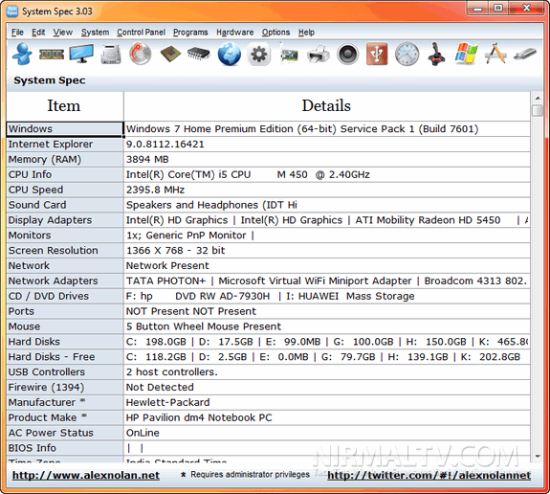Viewport: 550px width, 494px height.
Task: Open the Help menu
Action: coord(306,33)
